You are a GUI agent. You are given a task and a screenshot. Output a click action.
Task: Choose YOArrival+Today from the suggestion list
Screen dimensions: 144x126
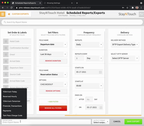[x=14, y=92]
